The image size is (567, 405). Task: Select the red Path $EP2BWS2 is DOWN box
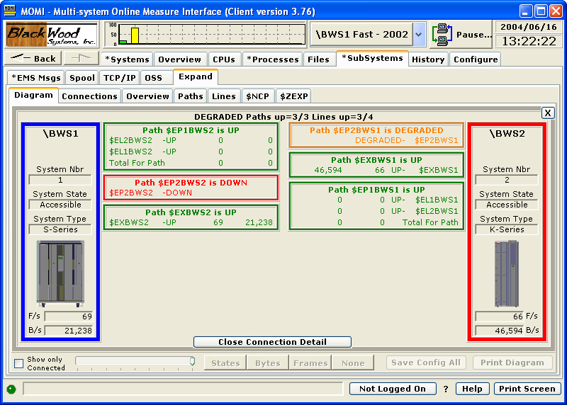191,188
